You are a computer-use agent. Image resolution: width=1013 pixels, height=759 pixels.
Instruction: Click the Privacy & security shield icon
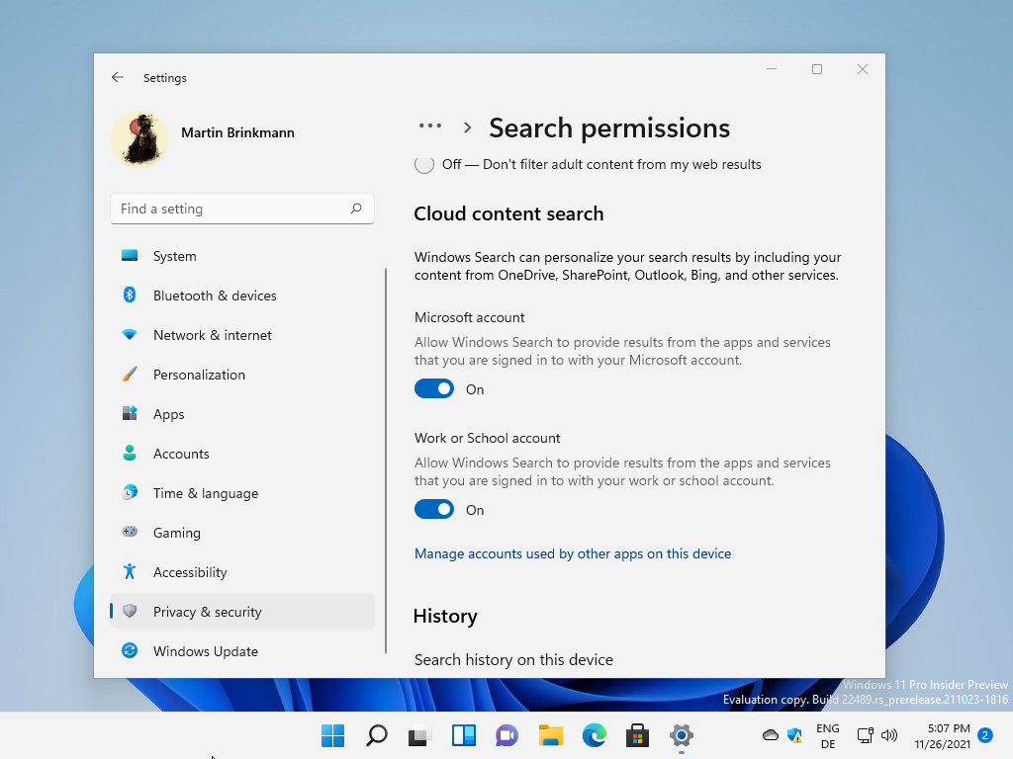130,611
